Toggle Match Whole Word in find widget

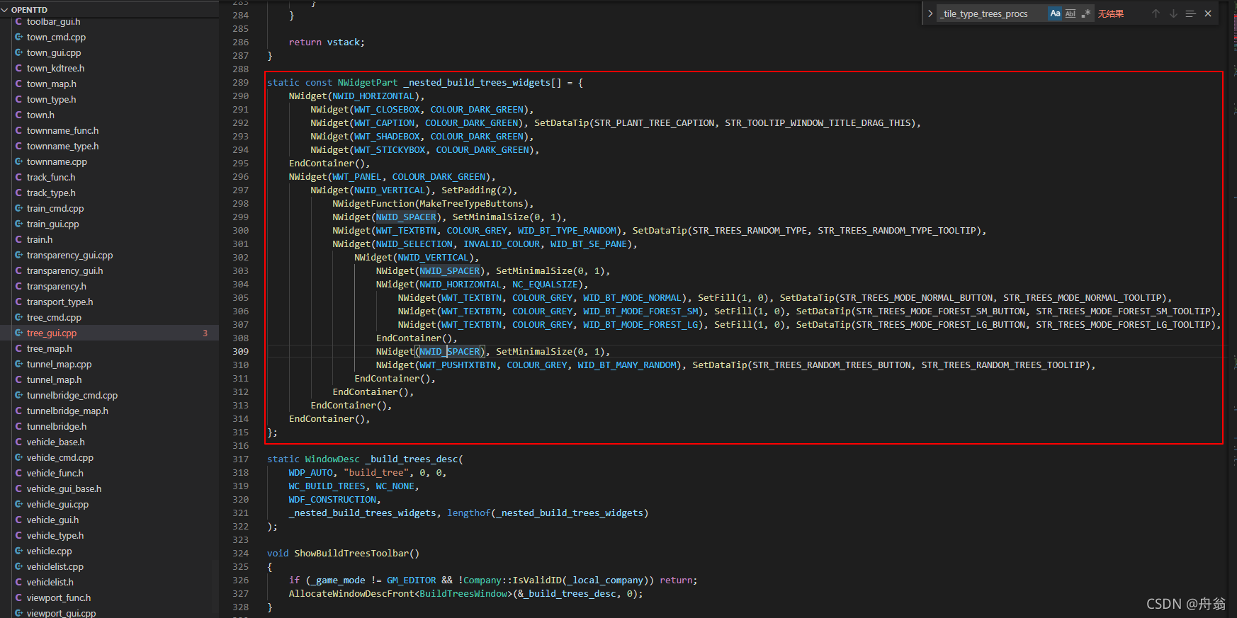tap(1071, 13)
